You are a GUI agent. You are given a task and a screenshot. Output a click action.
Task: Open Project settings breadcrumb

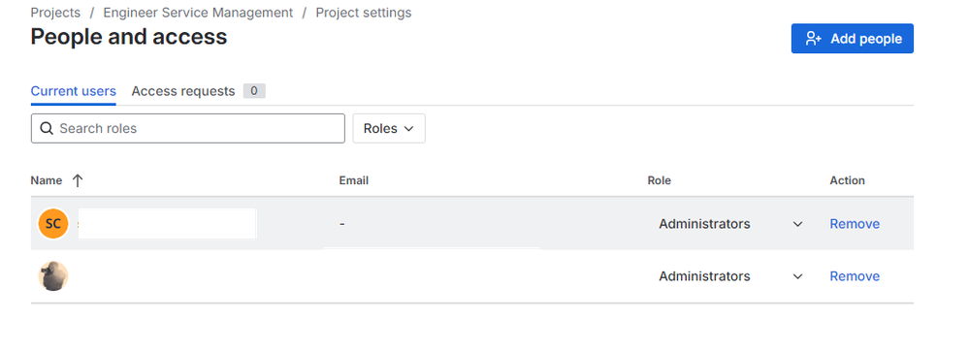pos(364,13)
